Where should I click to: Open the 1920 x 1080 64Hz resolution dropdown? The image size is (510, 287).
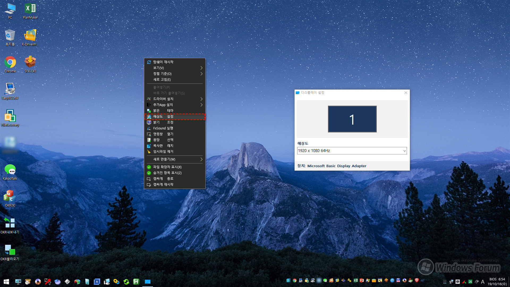click(352, 151)
